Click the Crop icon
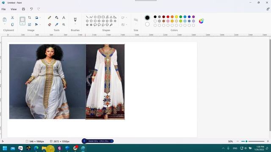Viewport: 271px width, 152px height. (30, 18)
